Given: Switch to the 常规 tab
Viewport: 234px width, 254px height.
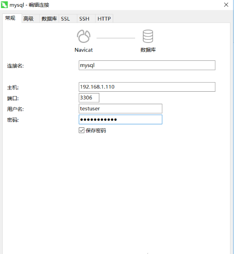Looking at the screenshot, I should pos(12,18).
